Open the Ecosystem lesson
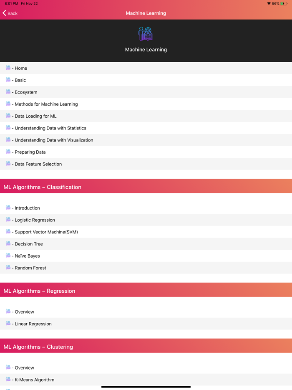The image size is (292, 390). click(146, 92)
